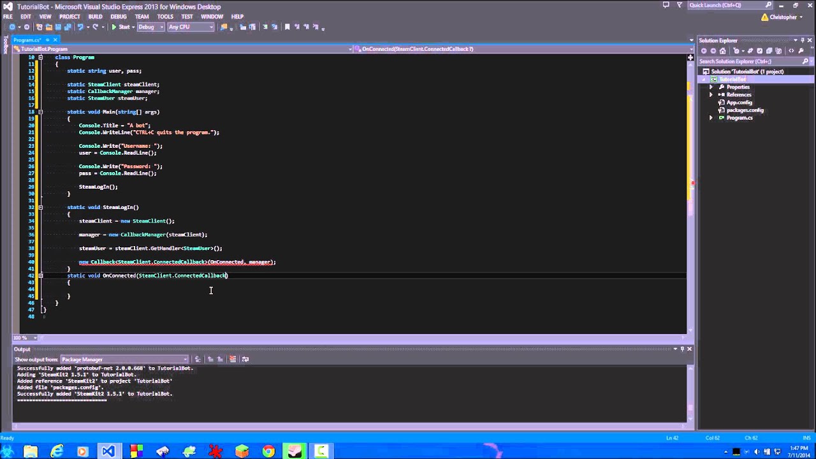Click Properties wrench icon in Solution Explorer

(x=801, y=51)
